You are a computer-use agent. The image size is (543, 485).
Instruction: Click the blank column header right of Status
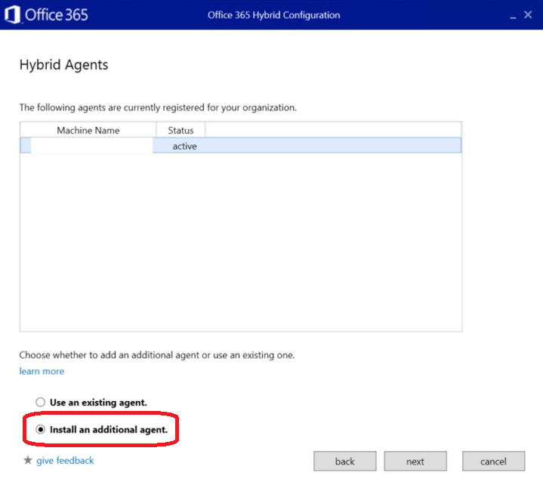coord(332,130)
